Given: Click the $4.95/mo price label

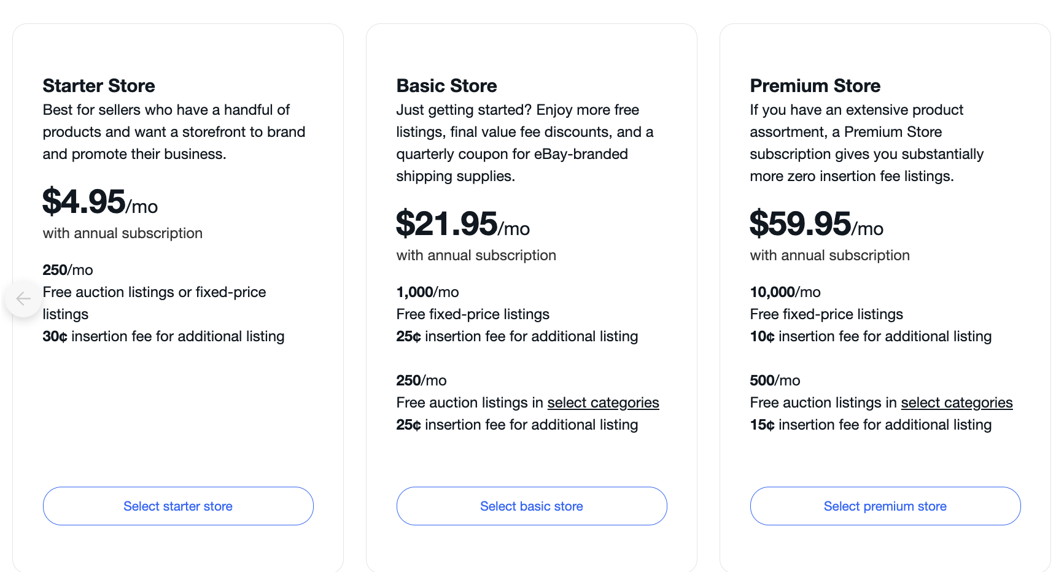Looking at the screenshot, I should pyautogui.click(x=99, y=205).
